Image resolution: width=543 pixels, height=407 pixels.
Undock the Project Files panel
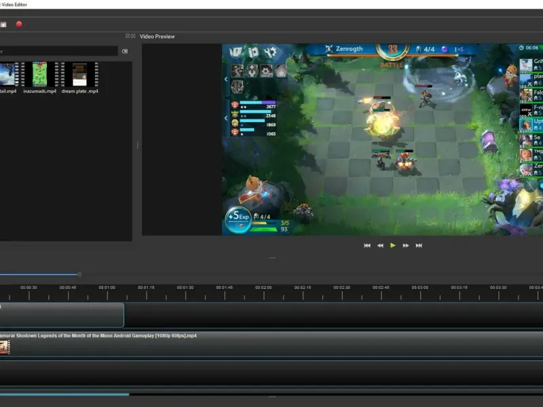point(127,36)
